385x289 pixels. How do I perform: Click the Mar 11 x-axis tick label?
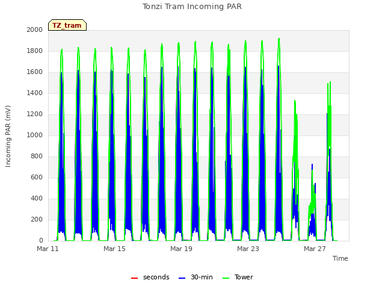pos(48,249)
